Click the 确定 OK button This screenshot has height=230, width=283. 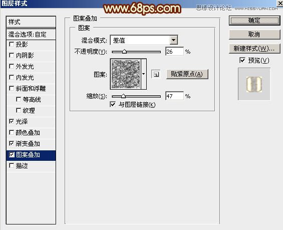(x=254, y=21)
